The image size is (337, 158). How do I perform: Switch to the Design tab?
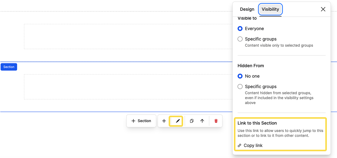[247, 9]
